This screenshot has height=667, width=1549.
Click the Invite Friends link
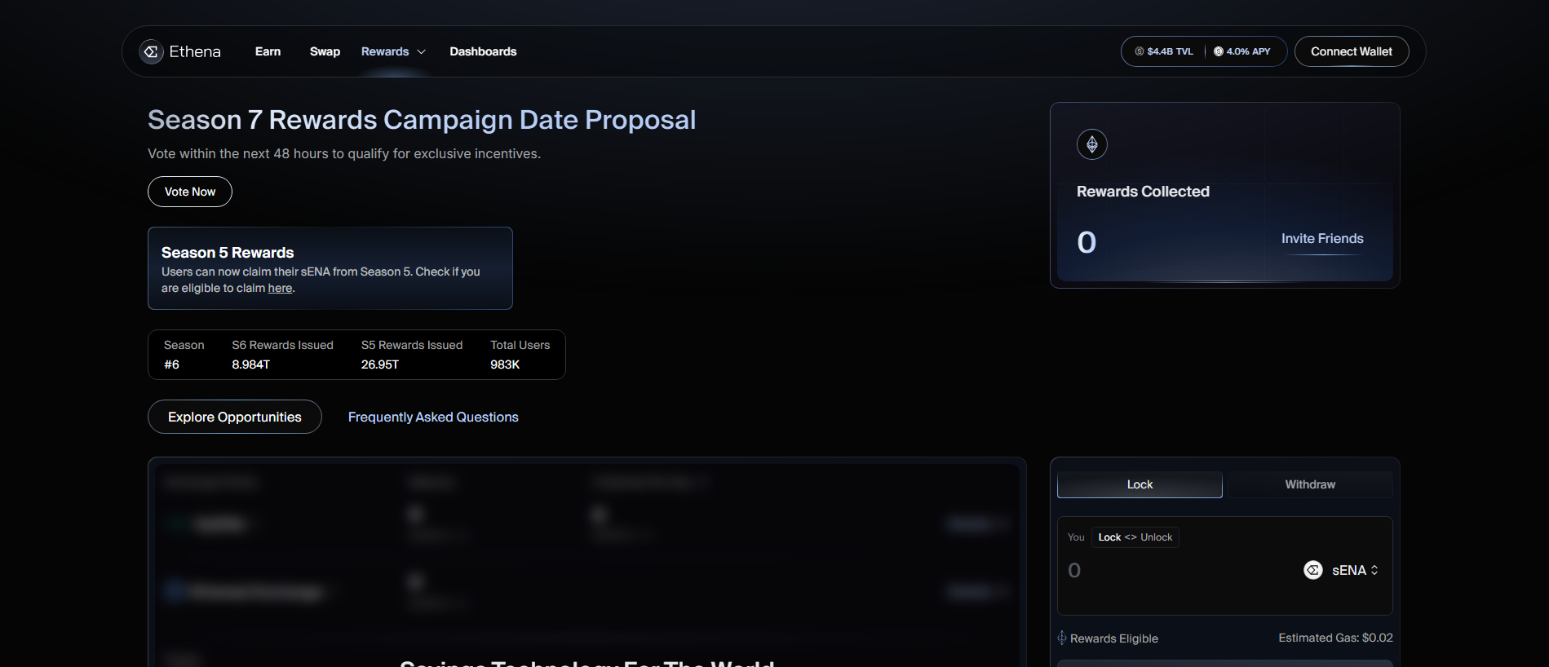pyautogui.click(x=1322, y=238)
